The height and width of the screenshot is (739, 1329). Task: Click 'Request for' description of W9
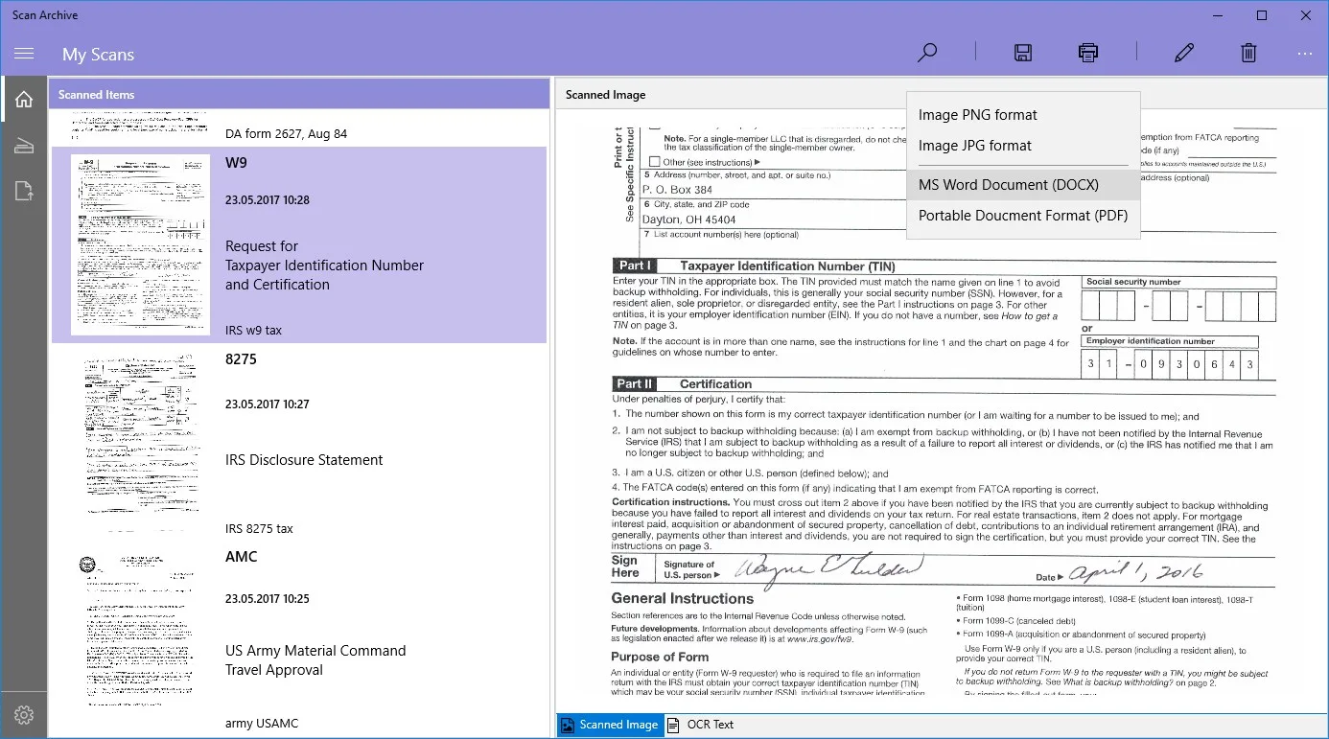262,246
